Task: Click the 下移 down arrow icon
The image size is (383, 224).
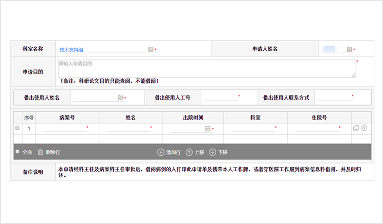Action: click(x=212, y=152)
